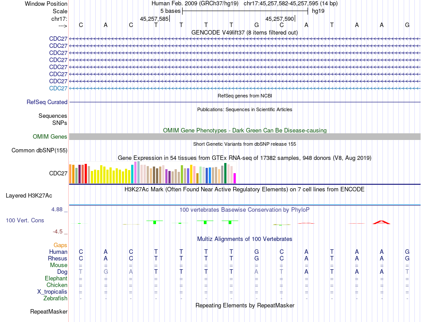
Task: Click the 'chr17:' base position label
Action: 59,19
